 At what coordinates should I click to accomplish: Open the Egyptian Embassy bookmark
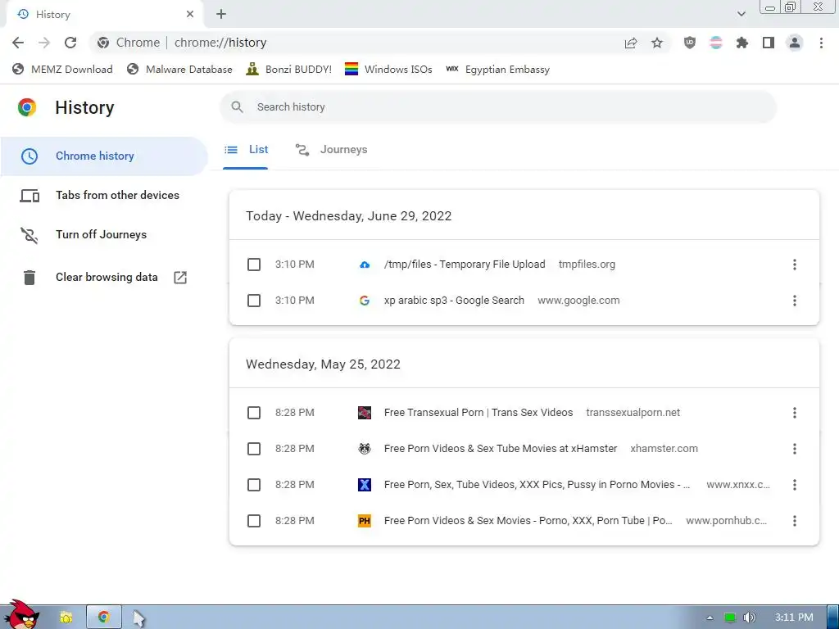pyautogui.click(x=497, y=69)
